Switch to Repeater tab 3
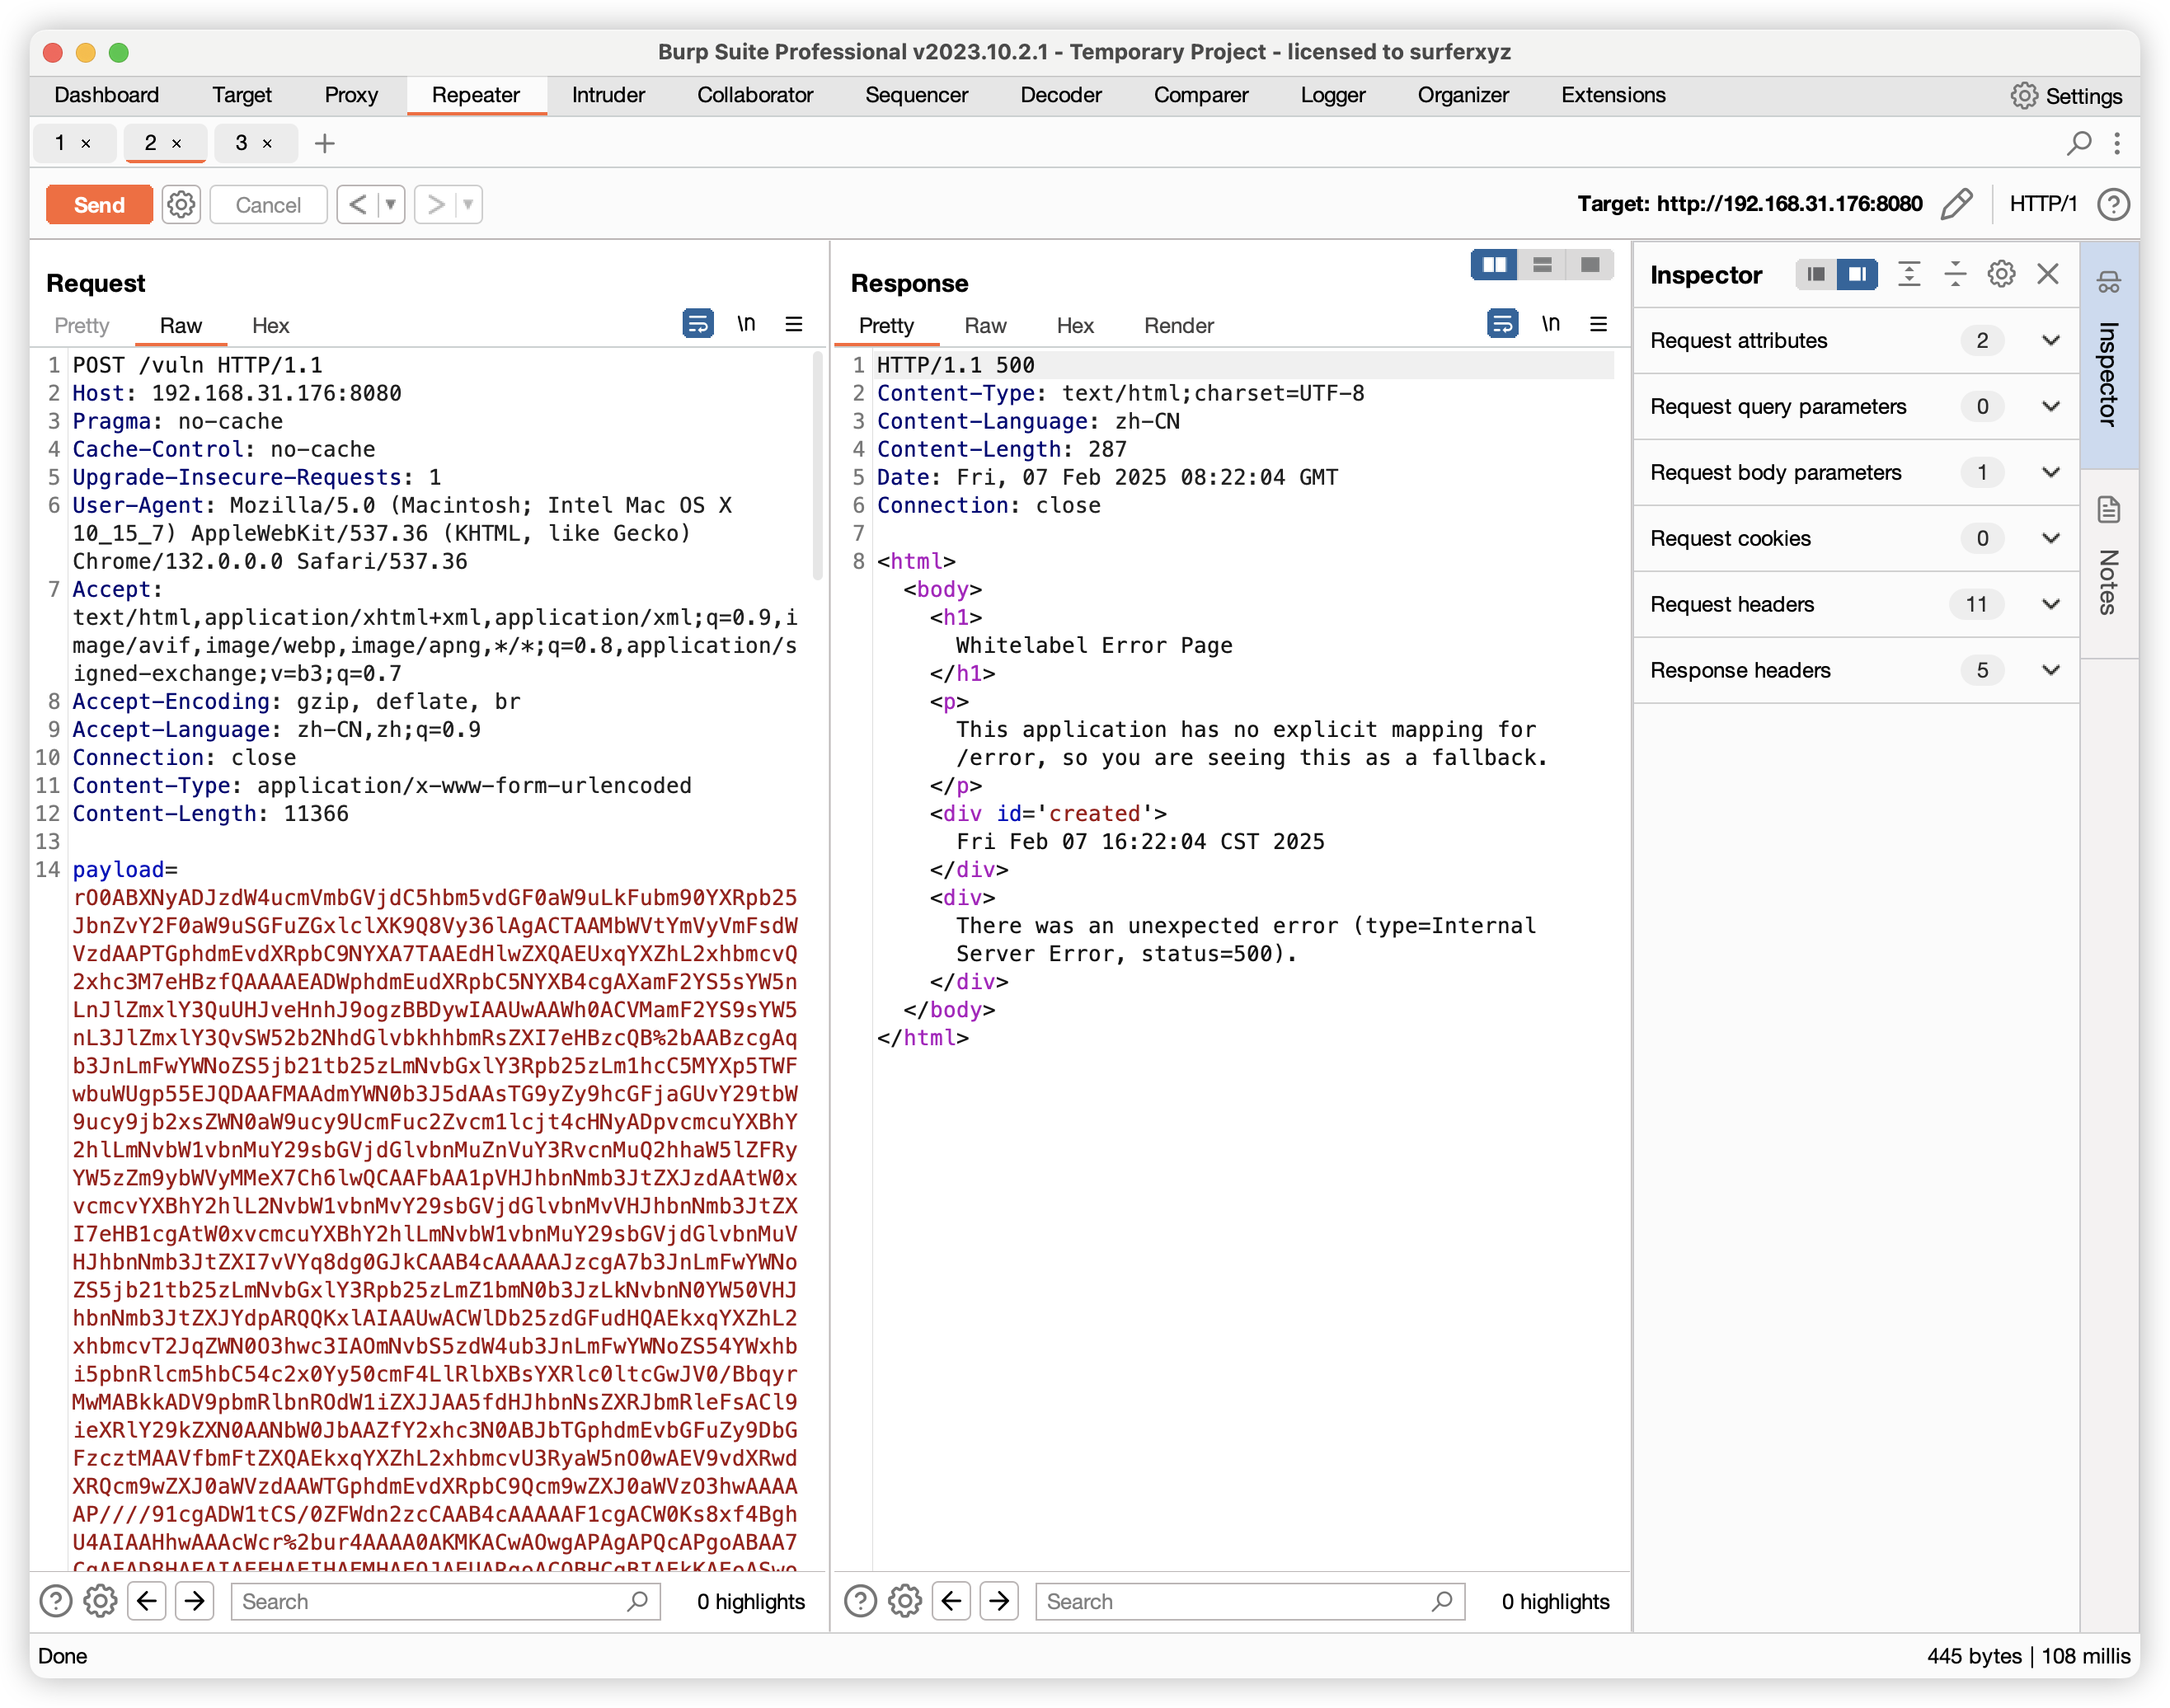Image resolution: width=2170 pixels, height=1708 pixels. 242,143
